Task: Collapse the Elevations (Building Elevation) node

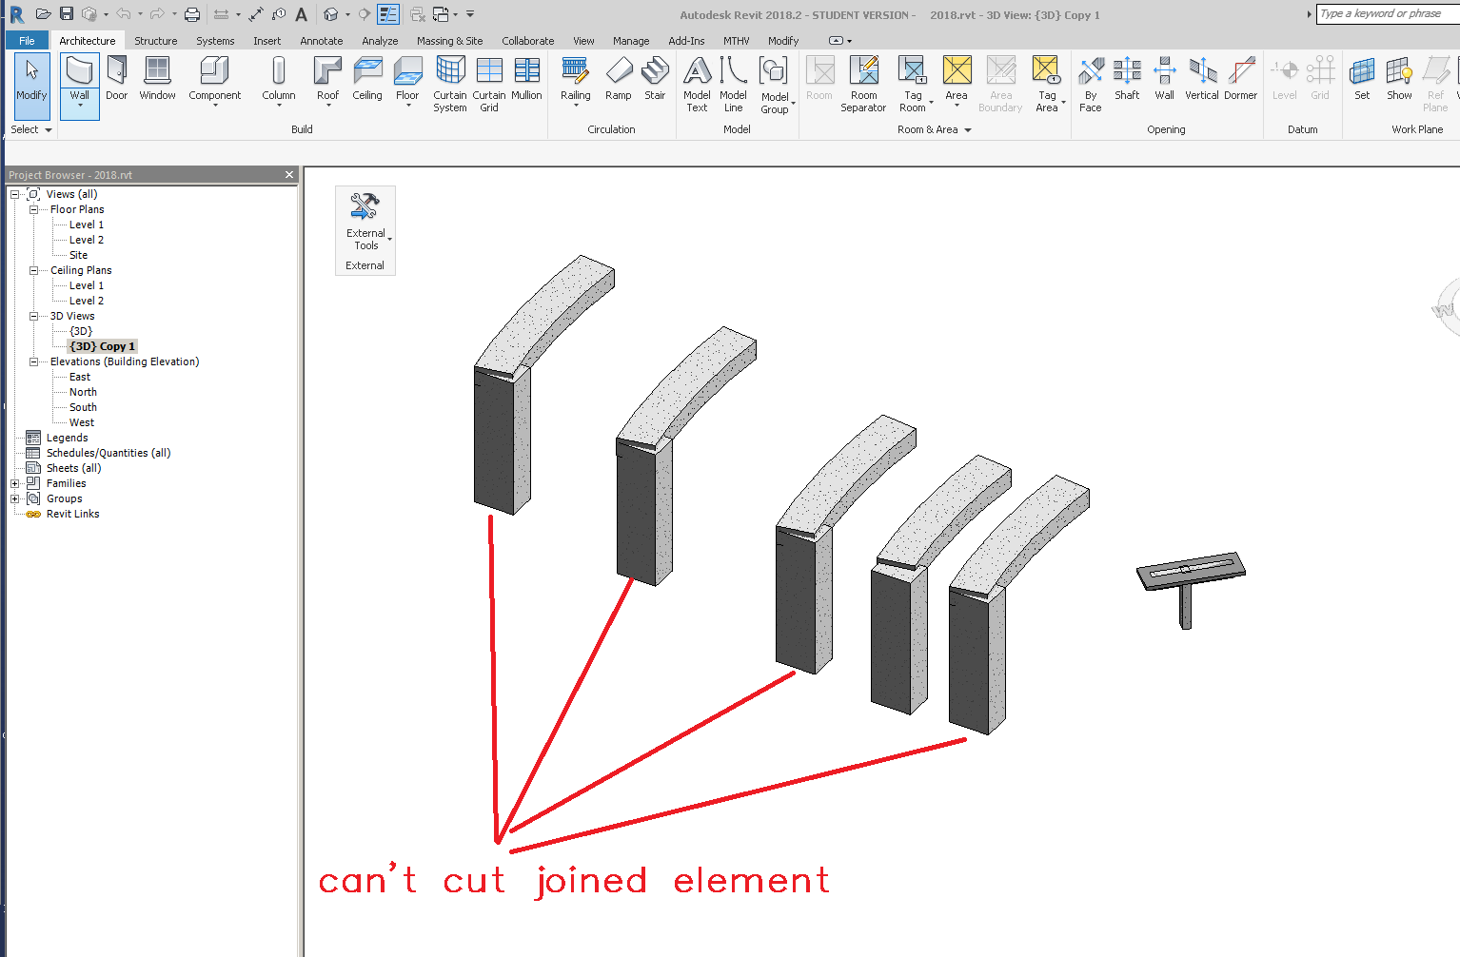Action: pos(33,361)
